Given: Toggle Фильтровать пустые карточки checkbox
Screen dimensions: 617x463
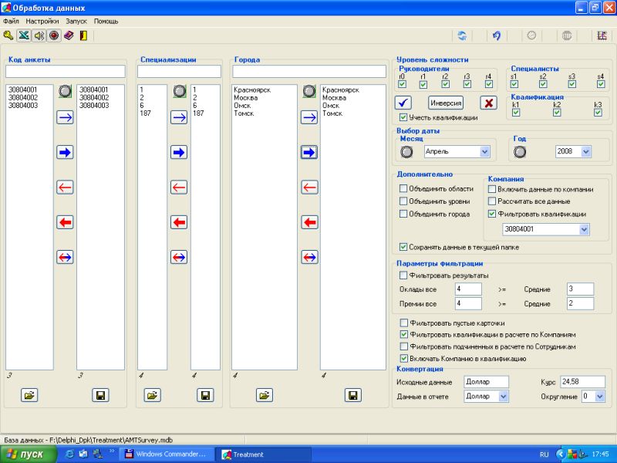Looking at the screenshot, I should [x=403, y=323].
